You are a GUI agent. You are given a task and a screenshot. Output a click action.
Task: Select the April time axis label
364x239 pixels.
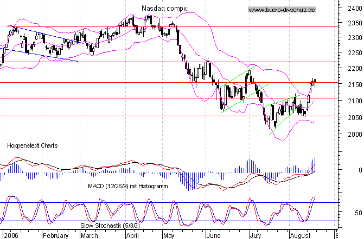tap(132, 236)
